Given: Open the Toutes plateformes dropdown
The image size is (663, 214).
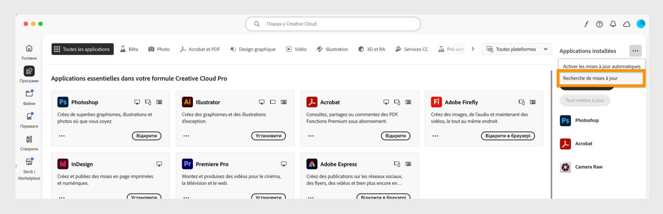Looking at the screenshot, I should pos(517,49).
